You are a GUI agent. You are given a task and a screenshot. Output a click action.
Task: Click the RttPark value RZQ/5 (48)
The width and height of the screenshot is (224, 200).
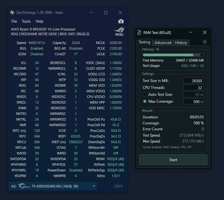tap(116, 165)
